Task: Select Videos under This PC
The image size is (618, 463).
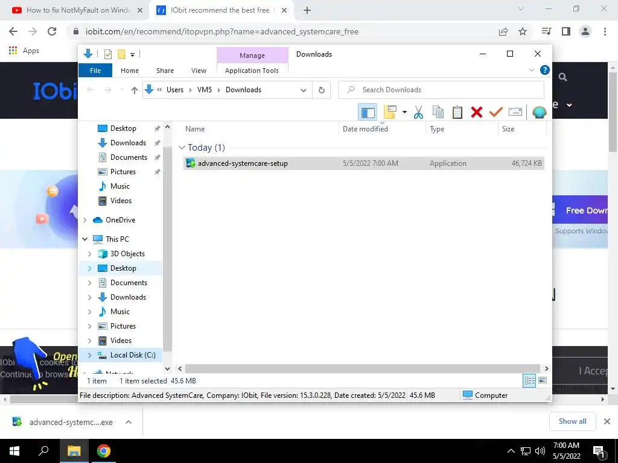Action: [121, 341]
